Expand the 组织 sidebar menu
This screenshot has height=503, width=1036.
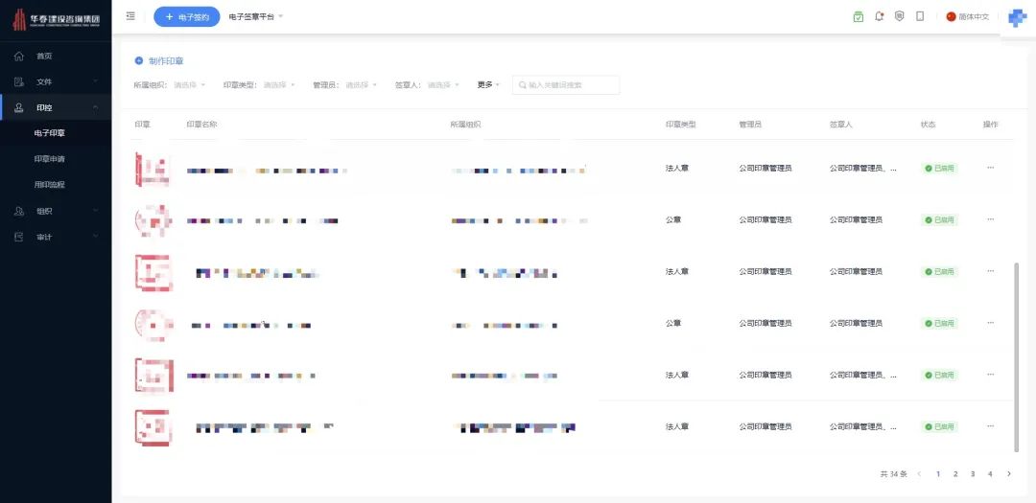pos(56,211)
